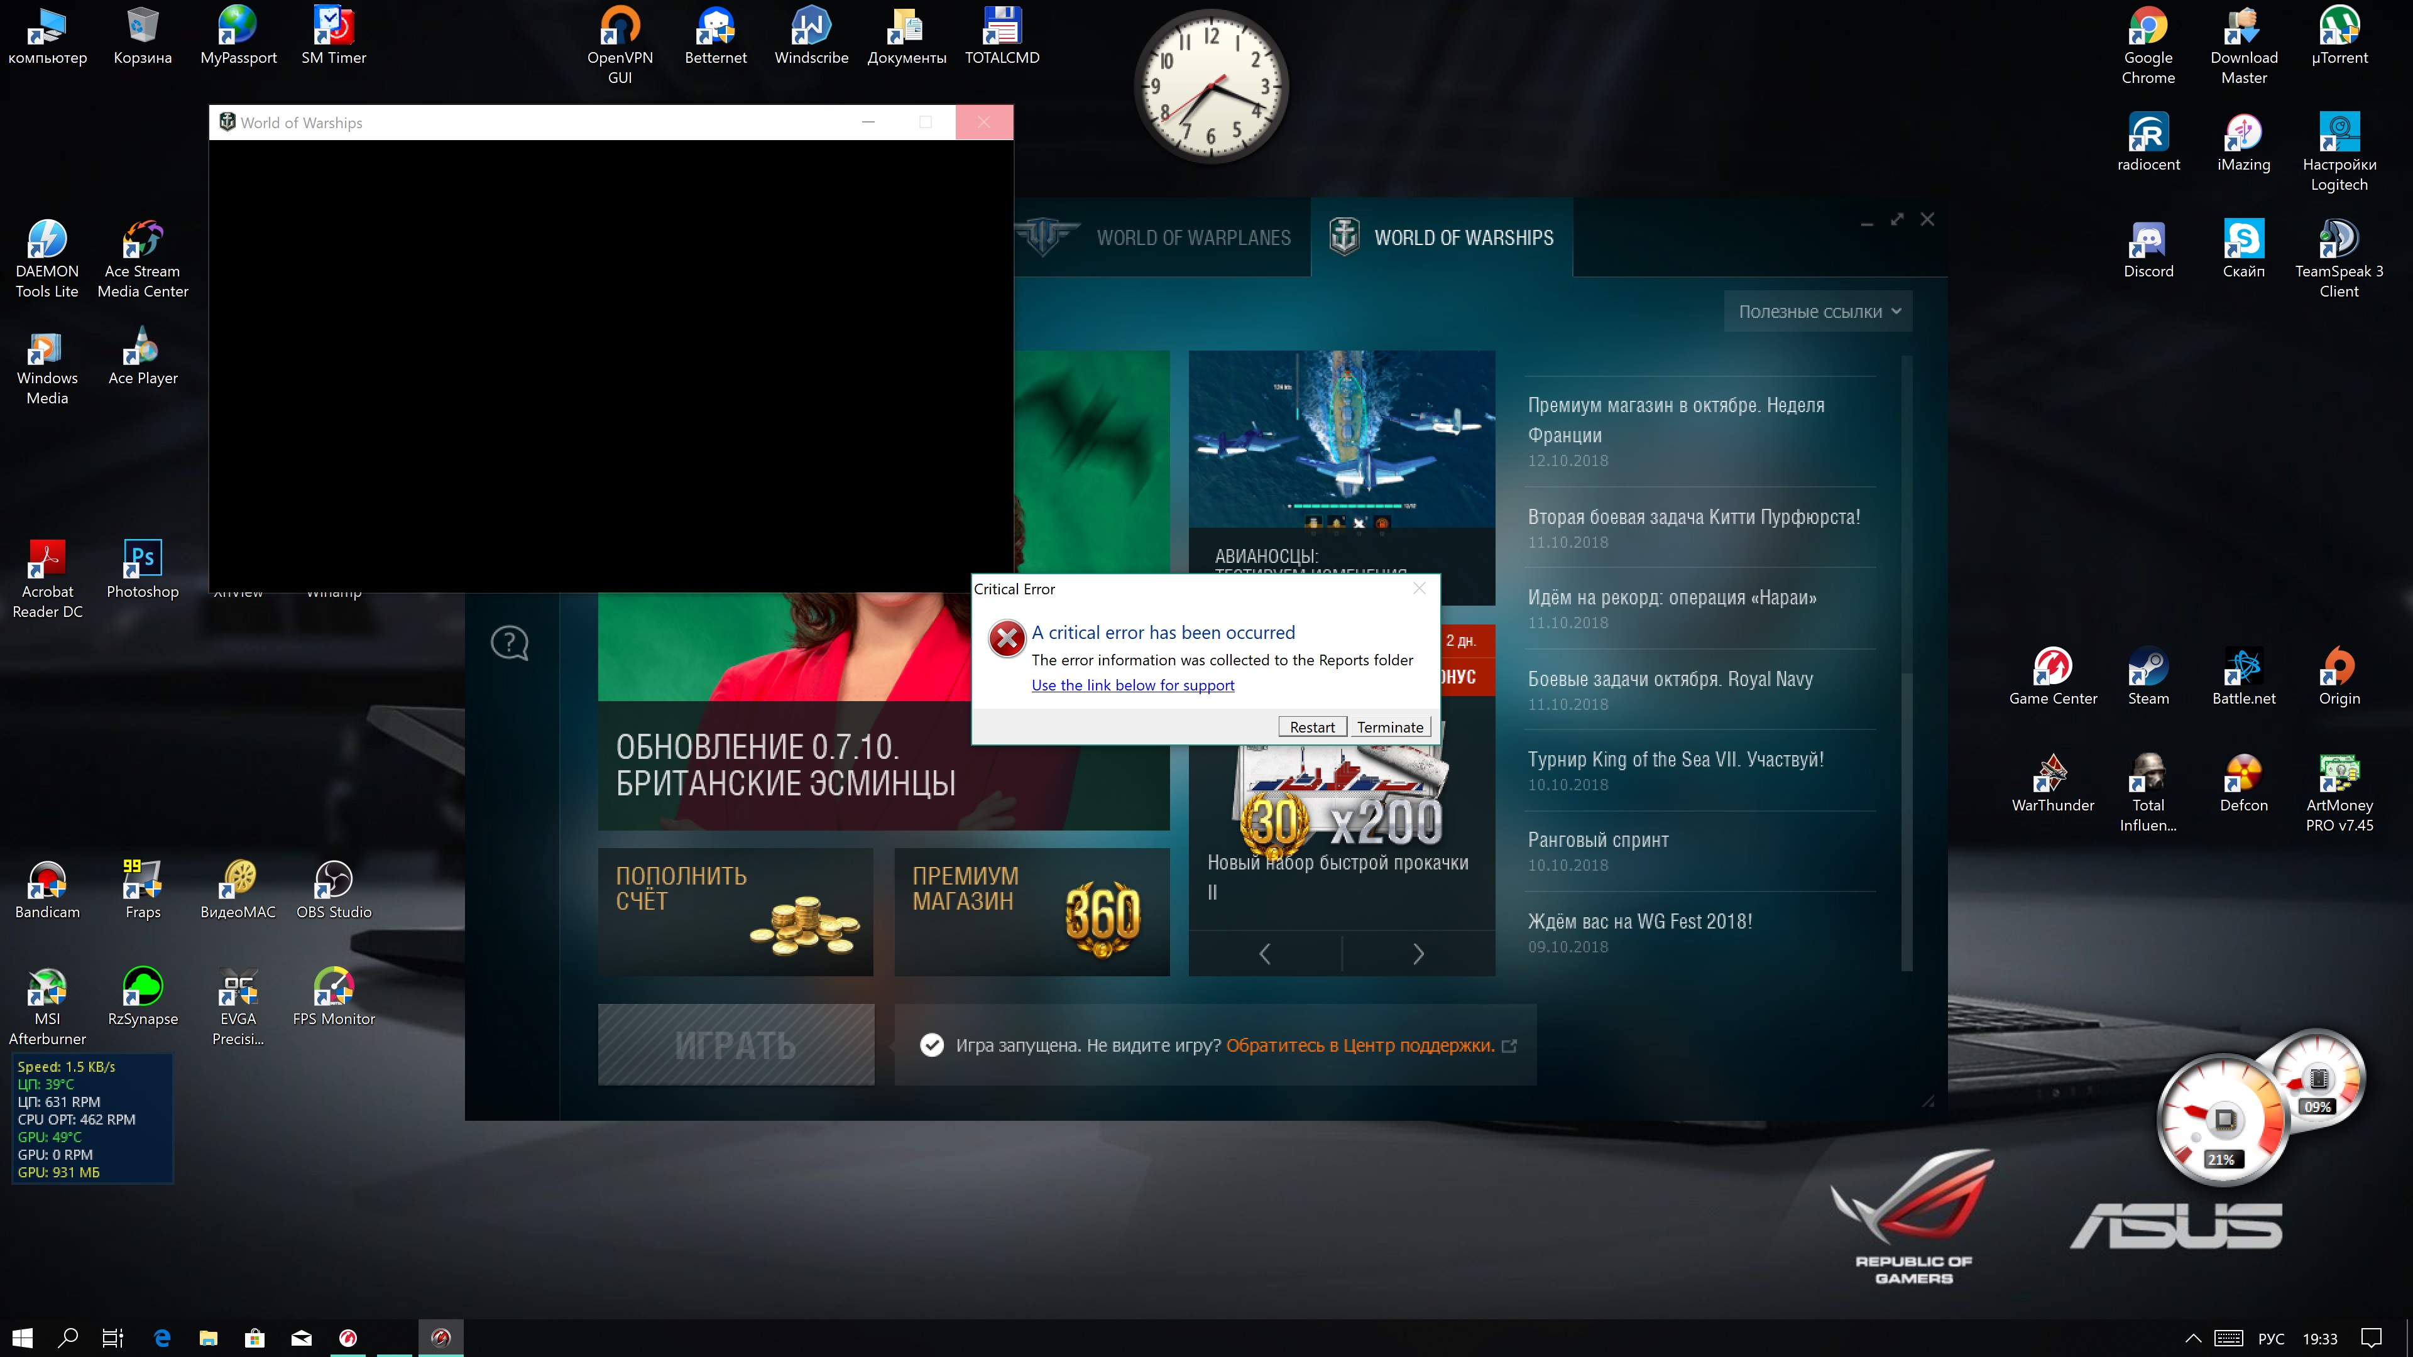Open news 'Вторая боевая задача Китти Пурфюрста!'
The image size is (2413, 1357).
click(1700, 528)
